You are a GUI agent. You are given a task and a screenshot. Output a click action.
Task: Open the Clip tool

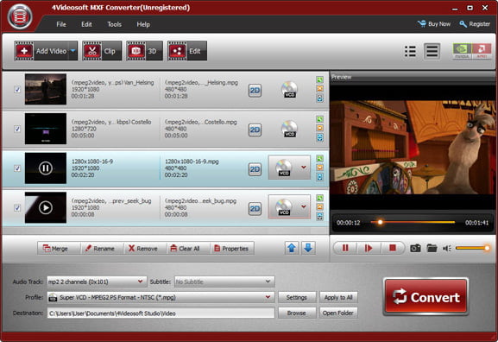pyautogui.click(x=102, y=51)
